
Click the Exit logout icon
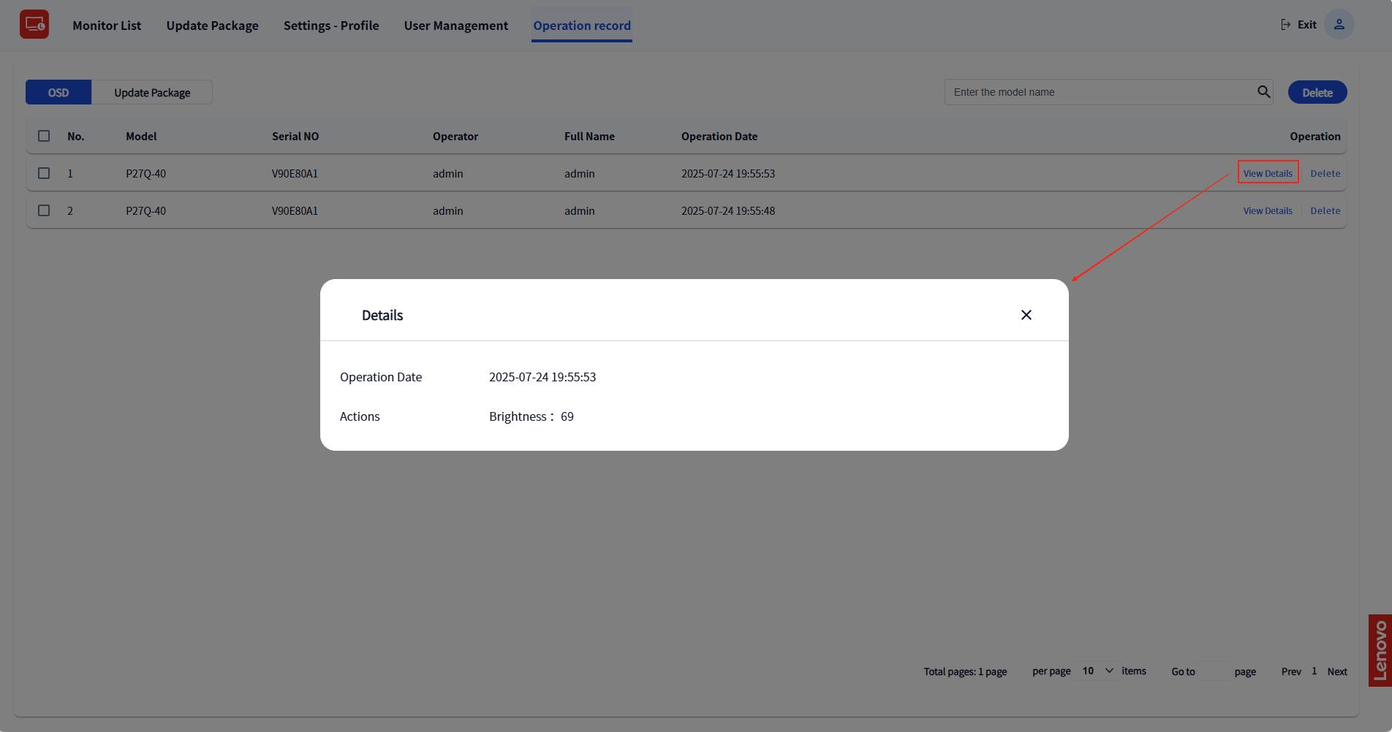click(x=1286, y=25)
